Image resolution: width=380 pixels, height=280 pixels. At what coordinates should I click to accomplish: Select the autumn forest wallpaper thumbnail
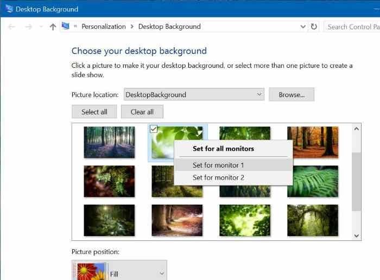tap(312, 142)
